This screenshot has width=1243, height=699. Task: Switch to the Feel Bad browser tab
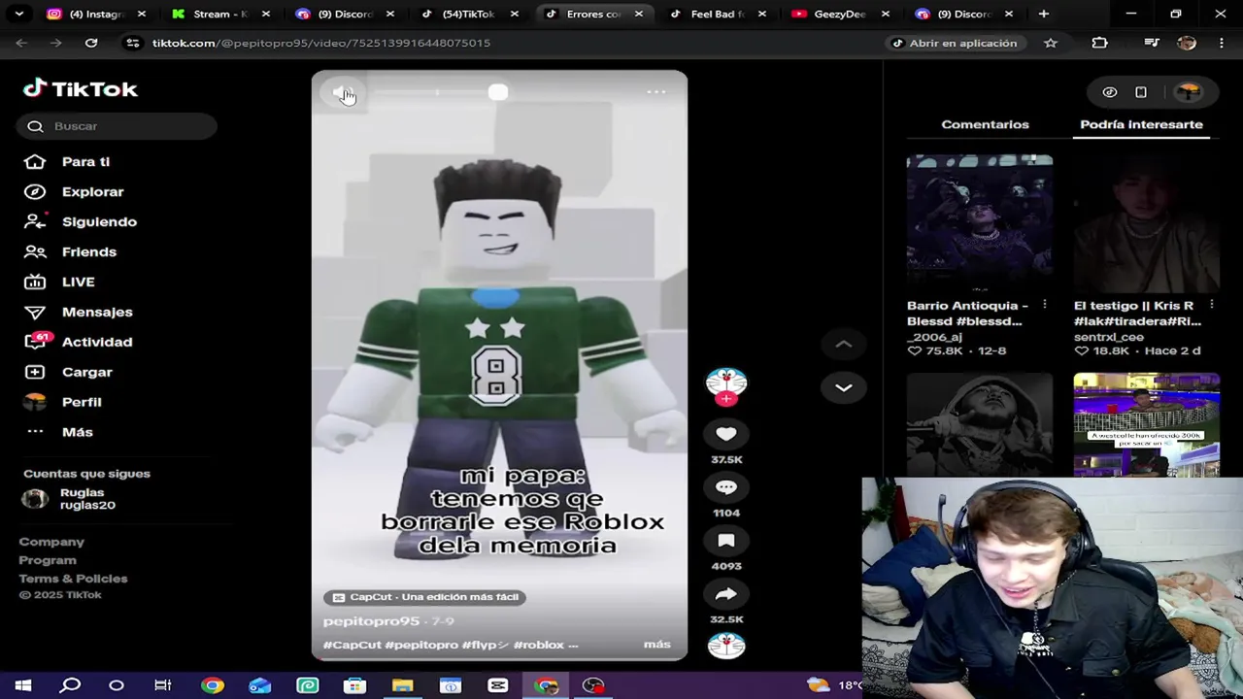coord(718,14)
